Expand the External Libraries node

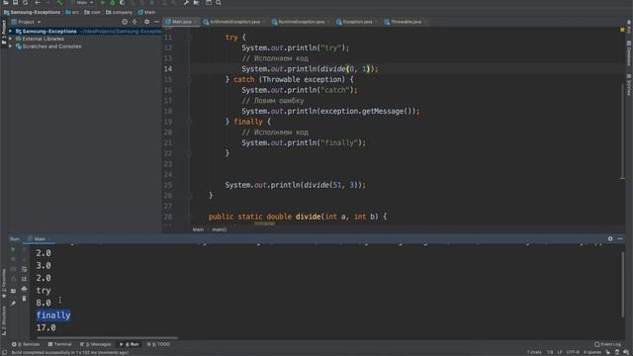pos(11,39)
